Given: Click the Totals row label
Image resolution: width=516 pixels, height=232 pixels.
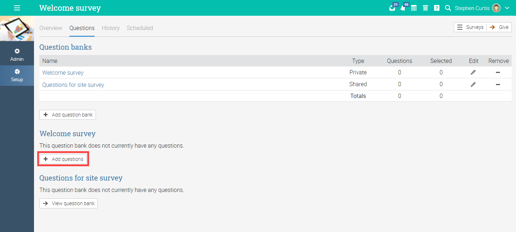Looking at the screenshot, I should pos(358,96).
